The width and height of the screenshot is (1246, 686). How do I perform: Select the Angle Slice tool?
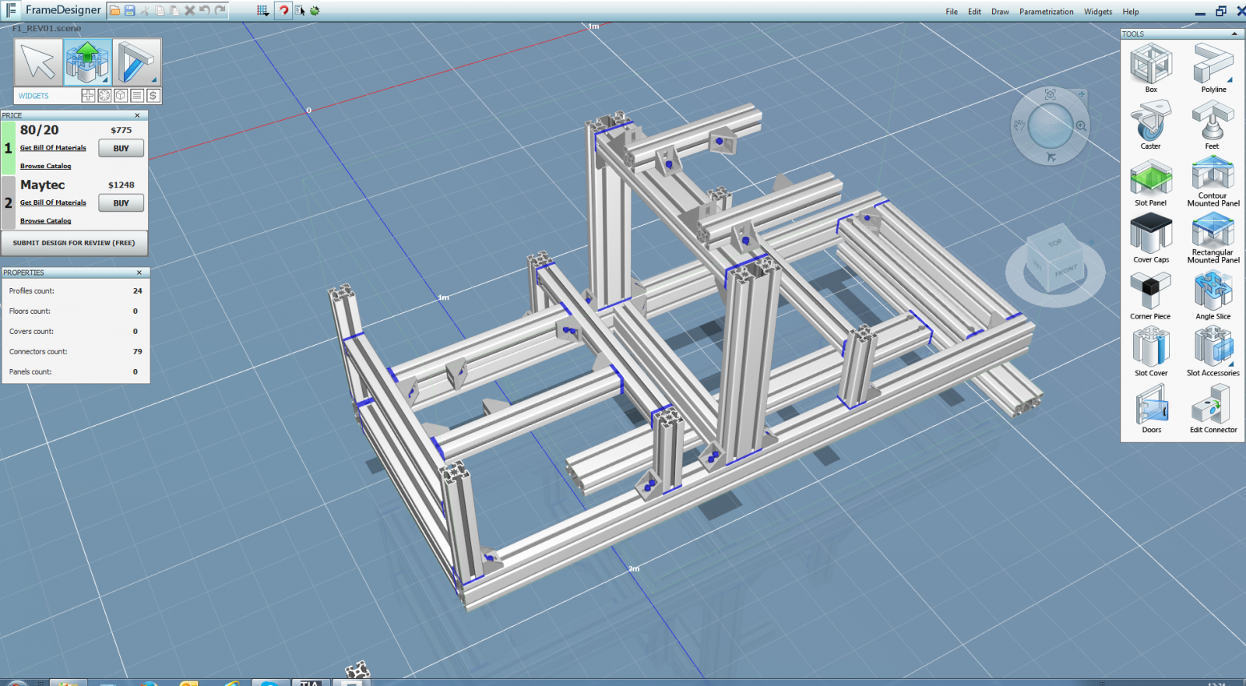click(x=1213, y=295)
